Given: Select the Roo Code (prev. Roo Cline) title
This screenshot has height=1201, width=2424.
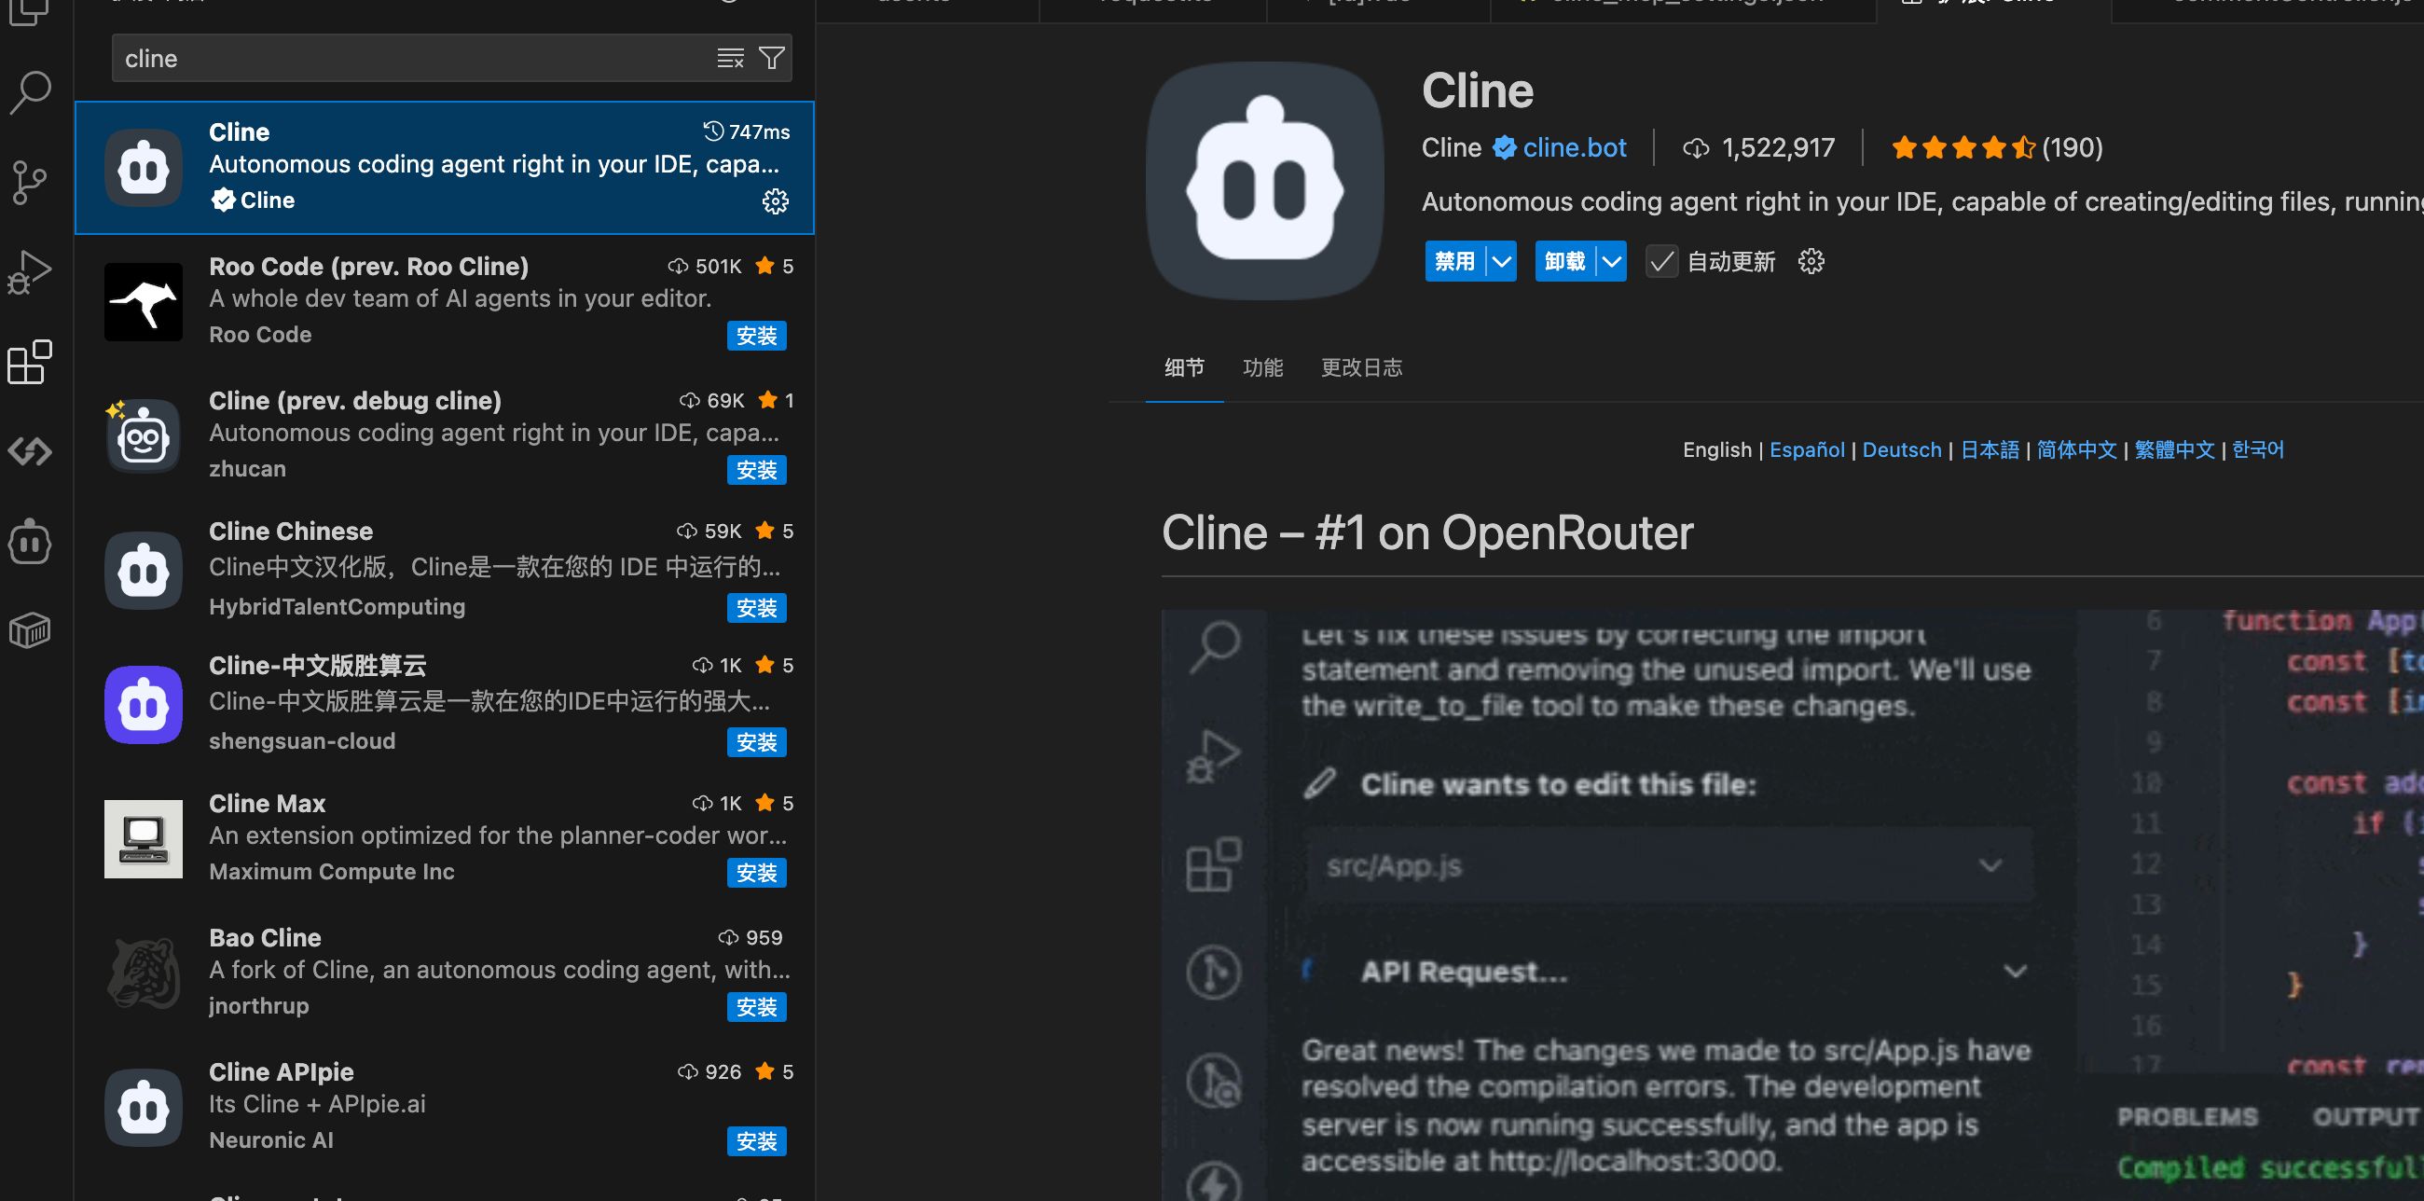Looking at the screenshot, I should point(369,267).
